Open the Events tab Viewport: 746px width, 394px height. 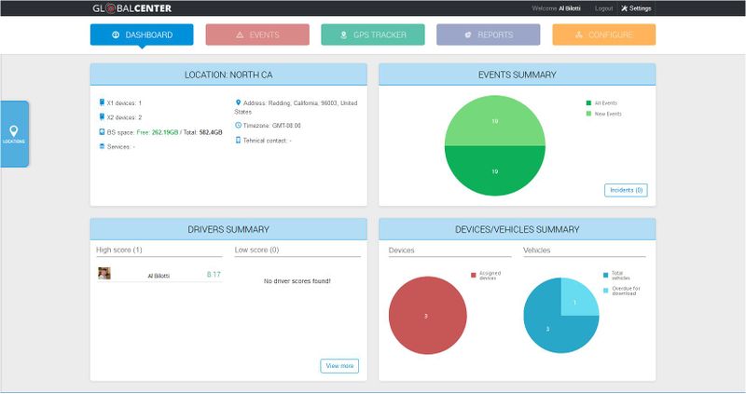pyautogui.click(x=257, y=34)
